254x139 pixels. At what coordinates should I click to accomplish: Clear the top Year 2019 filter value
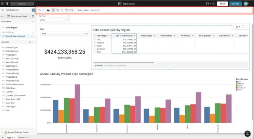click(x=65, y=20)
